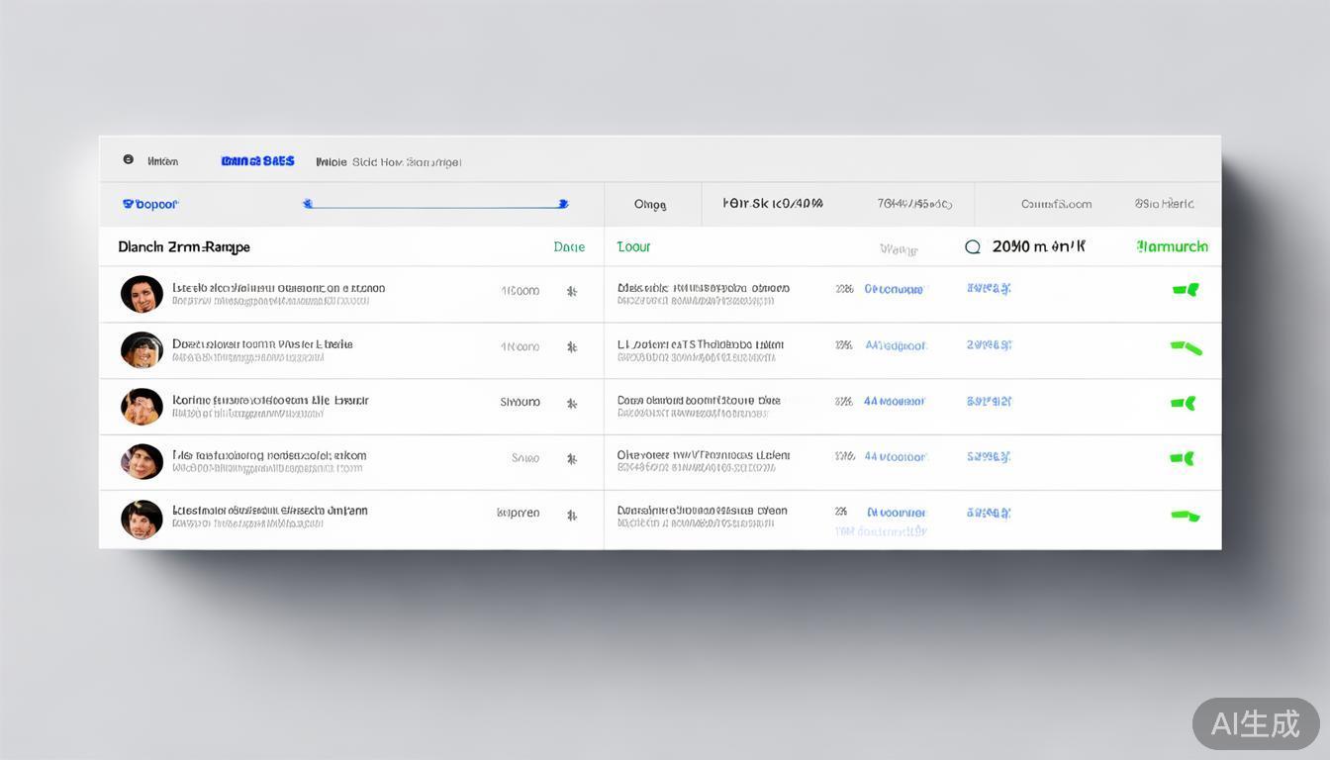The width and height of the screenshot is (1330, 760).
Task: Toggle the green switch in the first row
Action: coord(1186,290)
